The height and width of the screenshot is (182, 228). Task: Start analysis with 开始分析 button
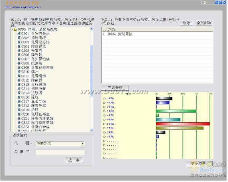point(115,88)
